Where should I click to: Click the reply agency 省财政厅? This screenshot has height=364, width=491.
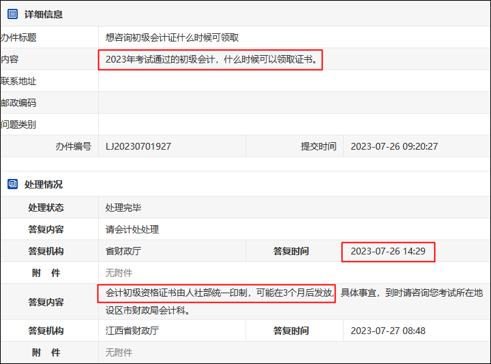(x=123, y=251)
